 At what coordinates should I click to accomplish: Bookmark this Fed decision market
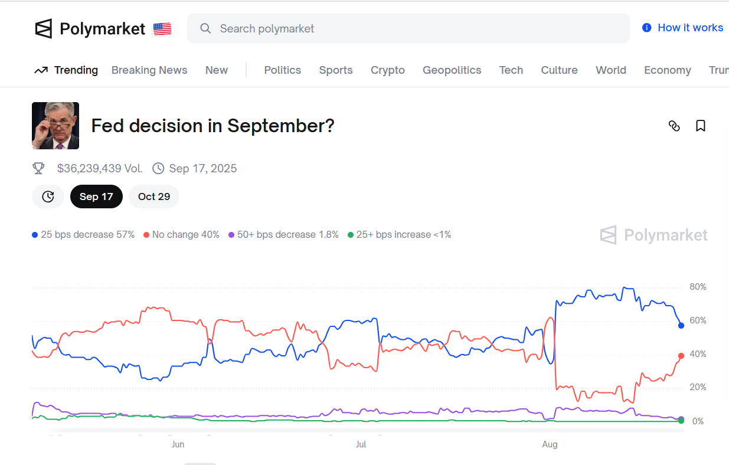(701, 126)
